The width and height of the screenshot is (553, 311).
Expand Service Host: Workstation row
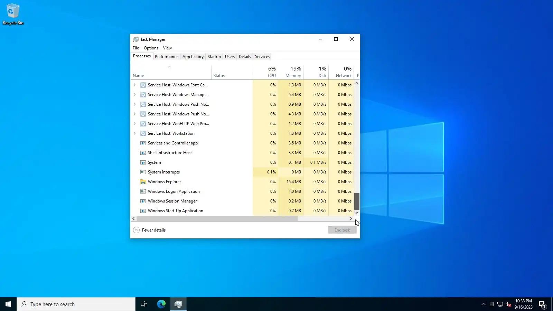[135, 133]
